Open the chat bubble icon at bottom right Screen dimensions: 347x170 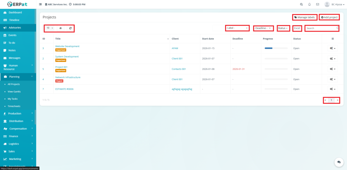[338, 162]
